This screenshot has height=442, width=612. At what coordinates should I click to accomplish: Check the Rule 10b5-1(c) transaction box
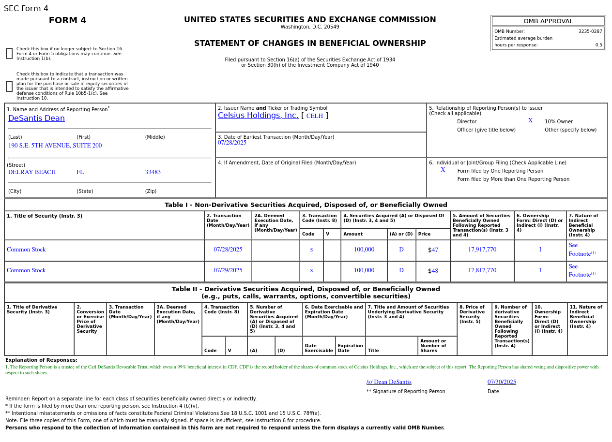9,87
